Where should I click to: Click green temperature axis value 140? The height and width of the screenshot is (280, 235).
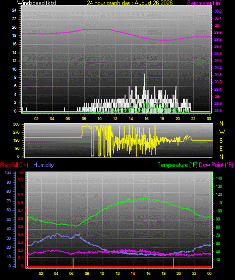pos(219,178)
